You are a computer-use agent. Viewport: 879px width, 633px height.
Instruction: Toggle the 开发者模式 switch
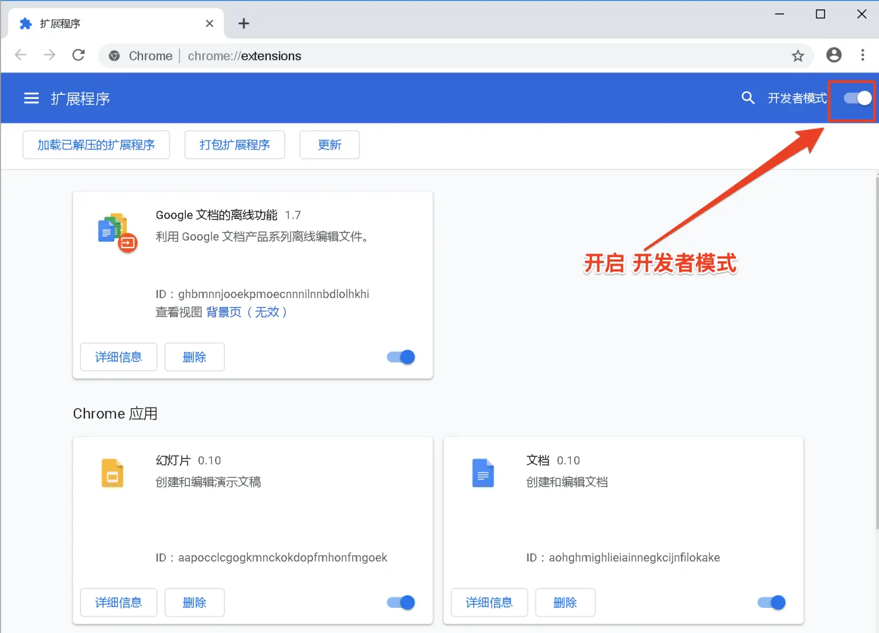pyautogui.click(x=858, y=98)
